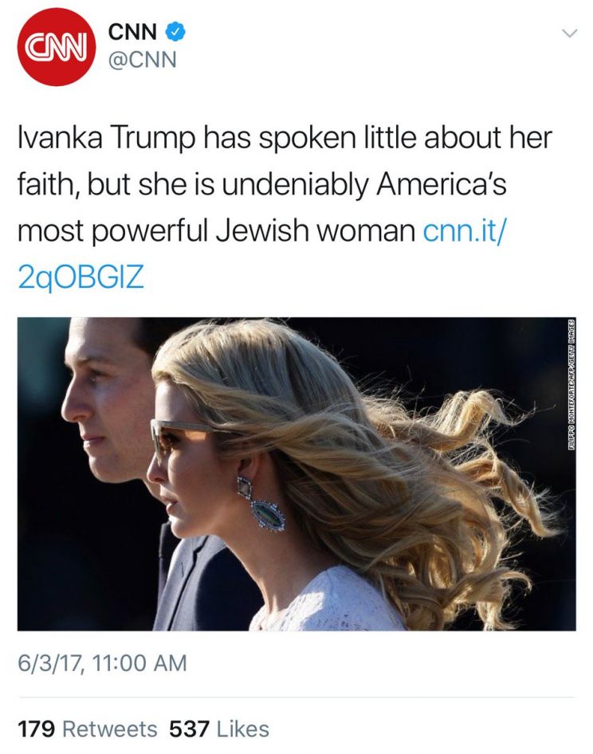Expand the tweet options chevron

tap(569, 33)
